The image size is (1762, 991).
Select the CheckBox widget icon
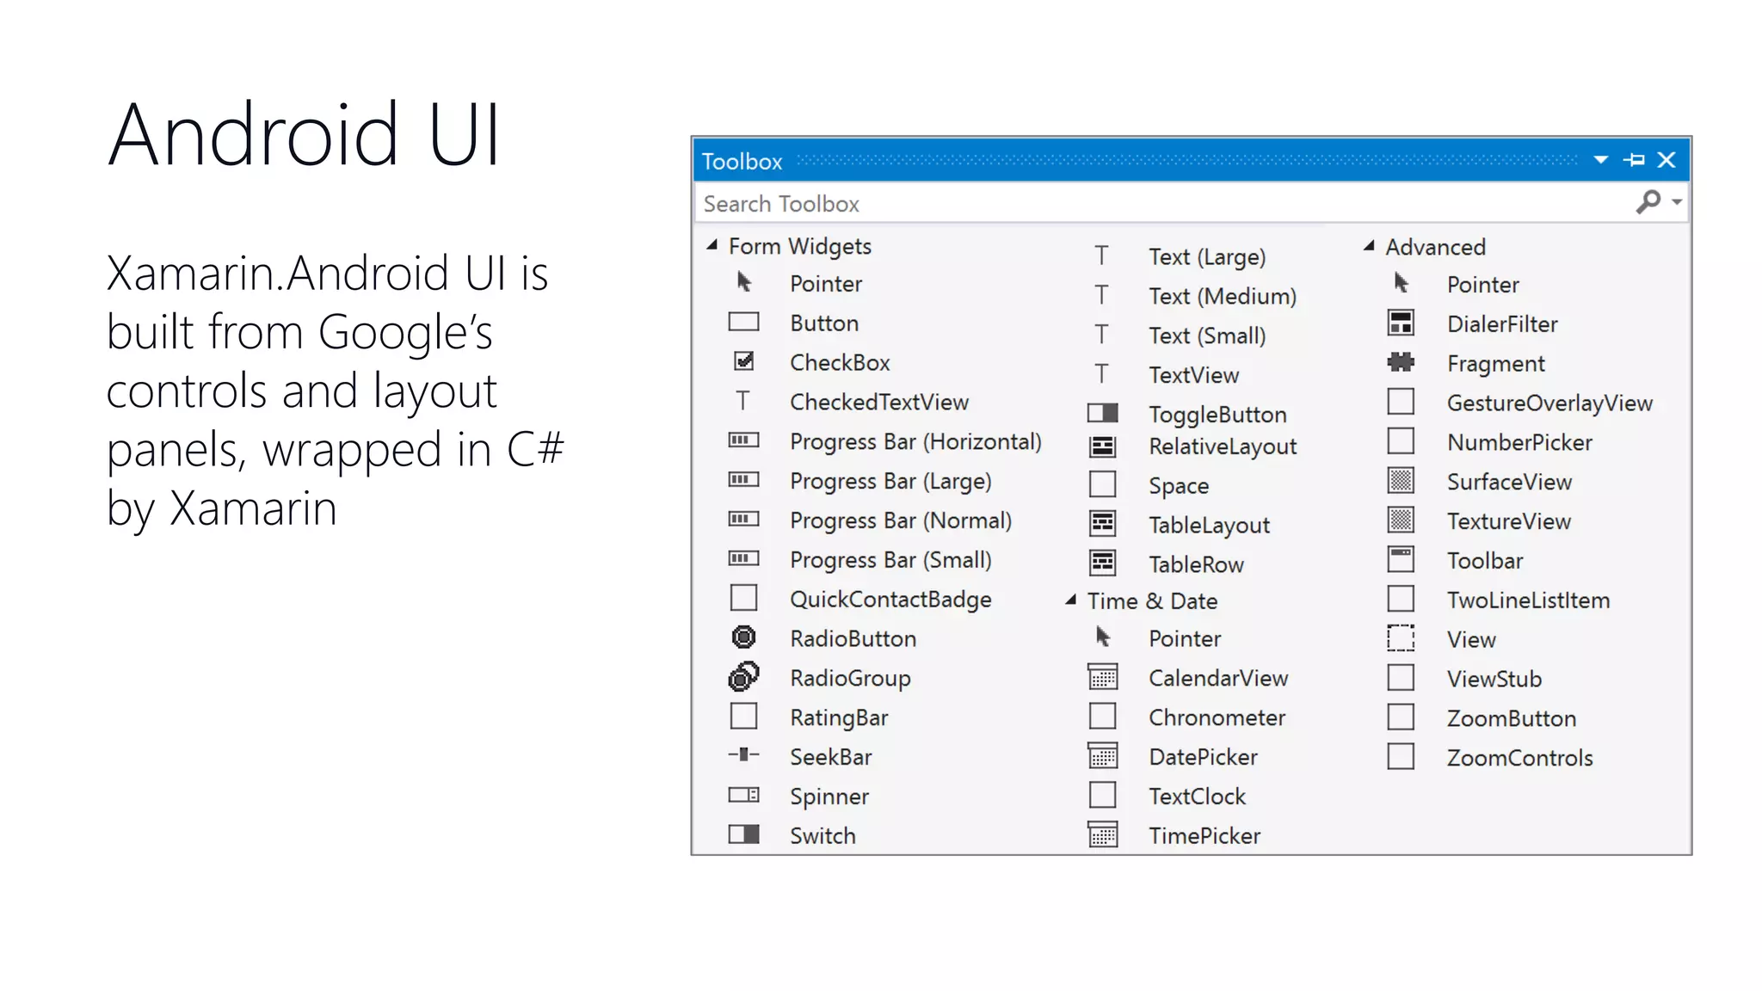[744, 361]
